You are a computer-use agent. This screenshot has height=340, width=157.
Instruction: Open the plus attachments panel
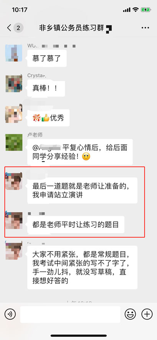147,314
